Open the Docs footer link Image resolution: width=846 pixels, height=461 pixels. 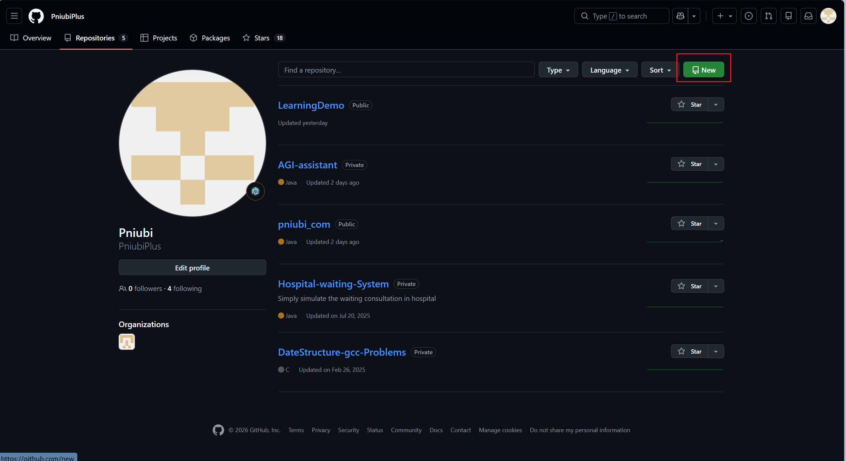pos(436,430)
